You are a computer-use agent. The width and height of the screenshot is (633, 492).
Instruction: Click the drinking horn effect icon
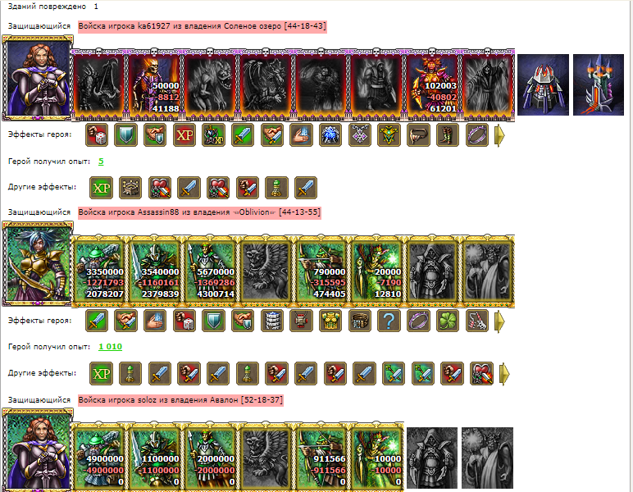418,134
